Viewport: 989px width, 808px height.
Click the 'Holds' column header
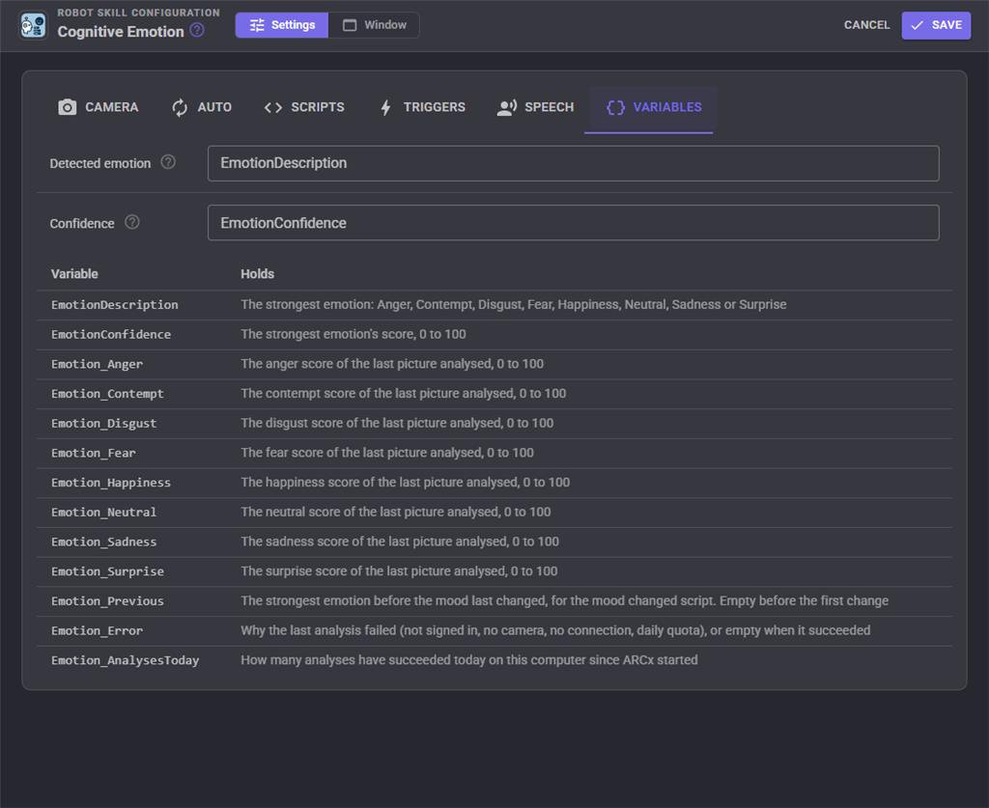[257, 274]
